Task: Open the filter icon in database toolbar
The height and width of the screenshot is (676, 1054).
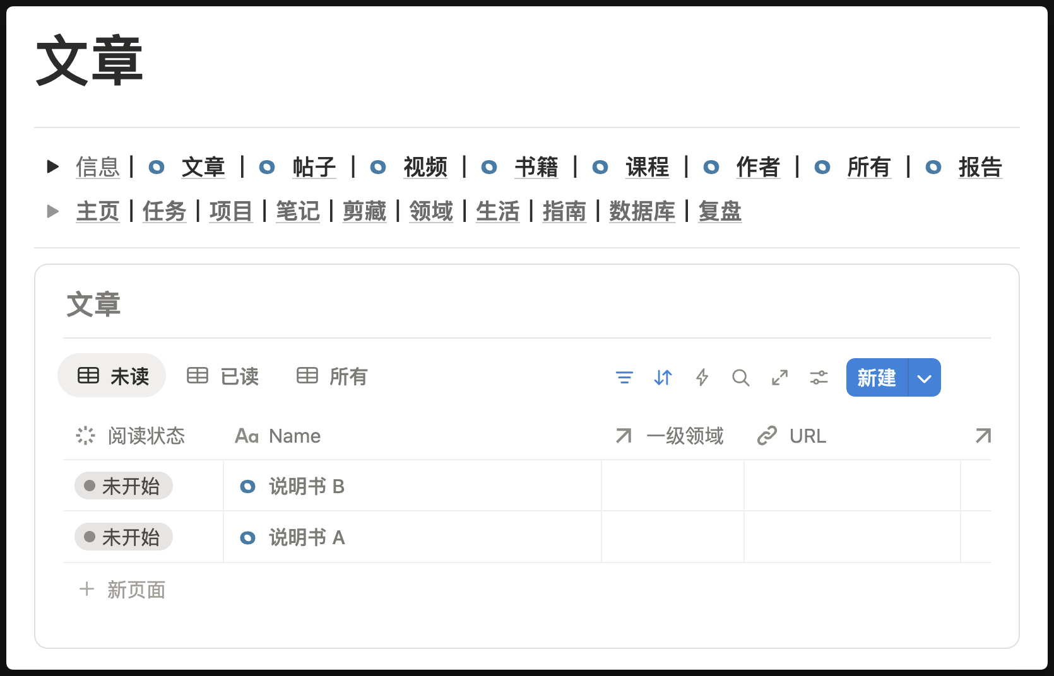Action: (x=624, y=378)
